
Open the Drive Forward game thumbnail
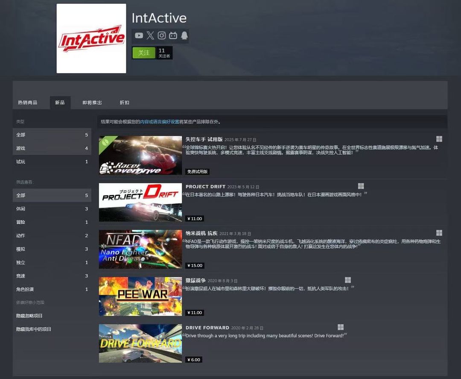[x=140, y=344]
